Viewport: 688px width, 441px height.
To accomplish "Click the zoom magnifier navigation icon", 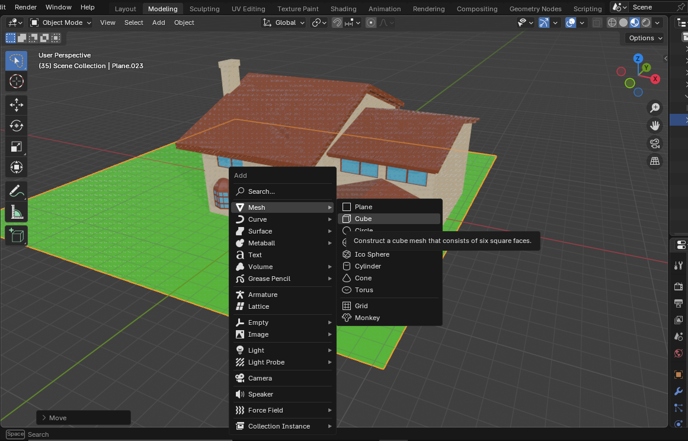I will [x=655, y=107].
